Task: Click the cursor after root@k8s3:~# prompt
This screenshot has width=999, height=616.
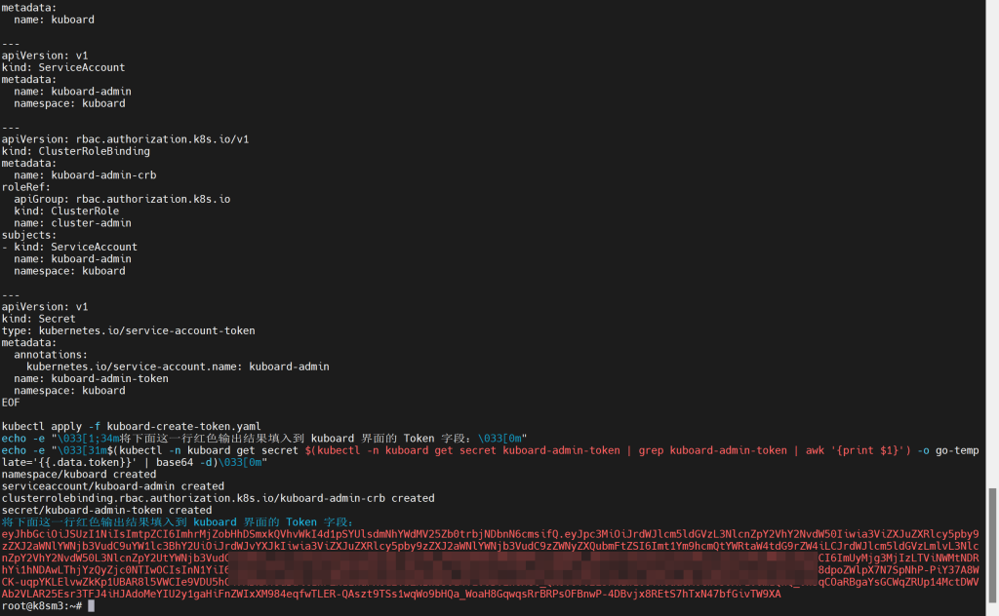Action: click(x=91, y=606)
